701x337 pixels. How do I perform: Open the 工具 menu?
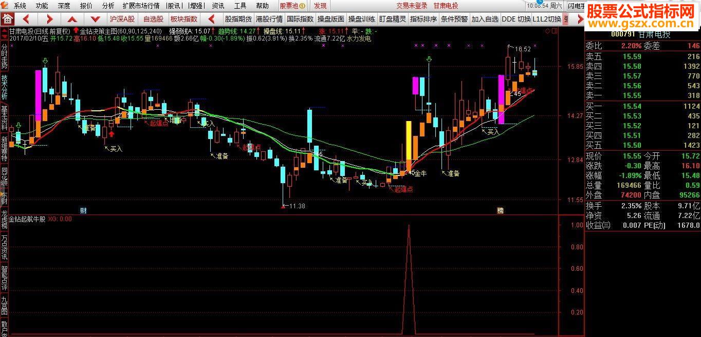[240, 6]
